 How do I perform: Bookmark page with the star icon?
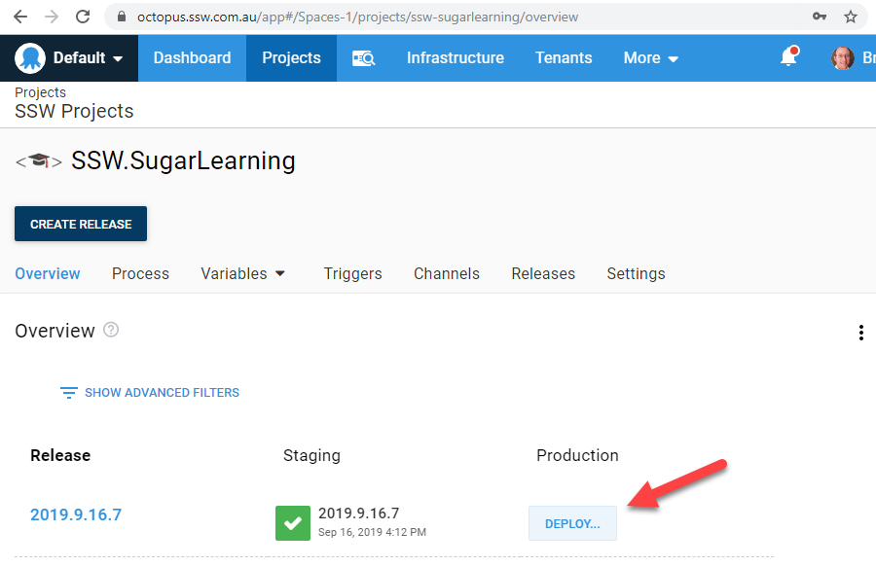point(850,17)
